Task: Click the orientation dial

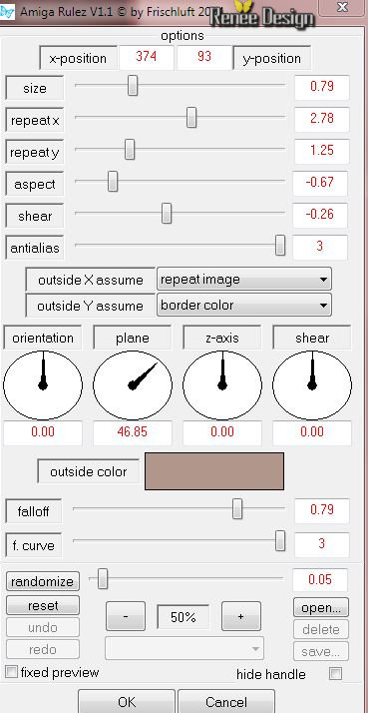Action: tap(43, 384)
